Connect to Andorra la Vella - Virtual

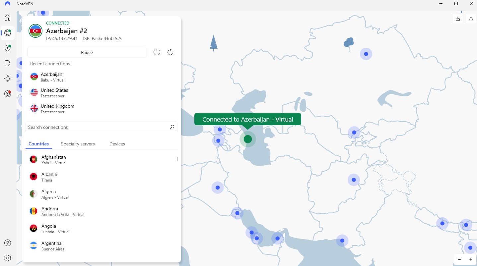point(101,211)
